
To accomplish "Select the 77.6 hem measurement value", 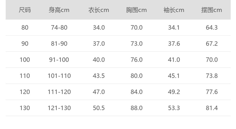I will (212, 92).
